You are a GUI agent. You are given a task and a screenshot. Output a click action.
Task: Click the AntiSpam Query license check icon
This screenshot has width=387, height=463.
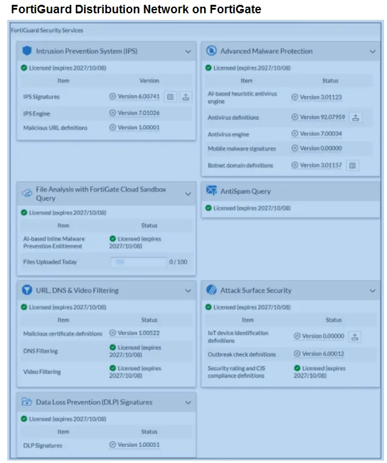point(208,208)
